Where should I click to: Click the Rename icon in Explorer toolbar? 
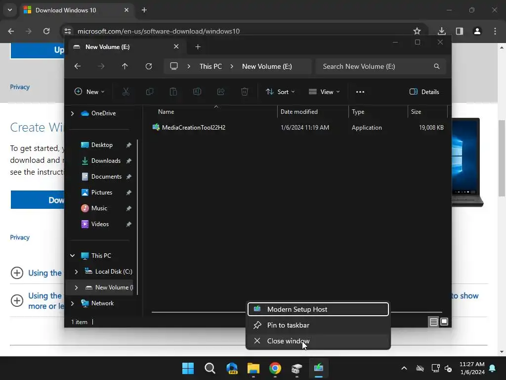click(x=197, y=92)
